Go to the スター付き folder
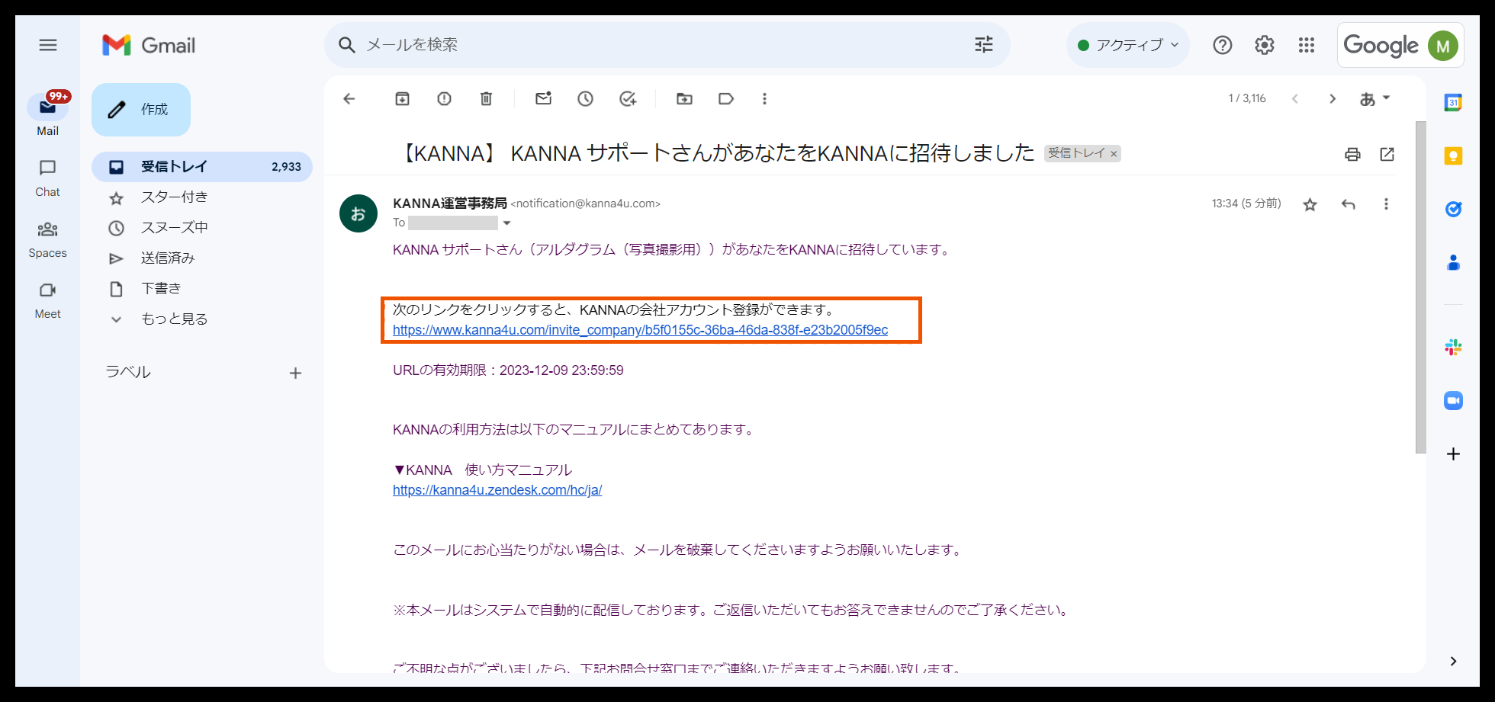 point(174,197)
